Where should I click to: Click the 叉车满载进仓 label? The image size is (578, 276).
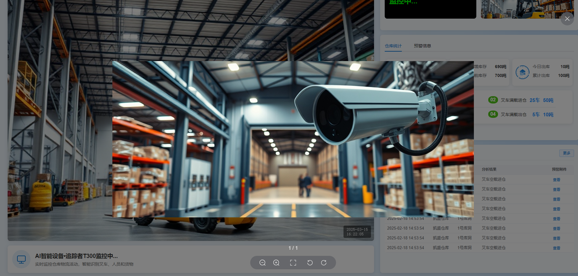coord(514,100)
